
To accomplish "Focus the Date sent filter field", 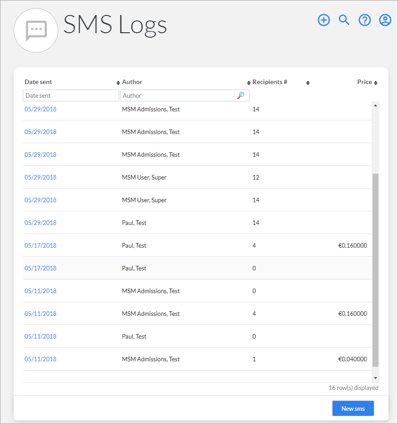I will (71, 95).
